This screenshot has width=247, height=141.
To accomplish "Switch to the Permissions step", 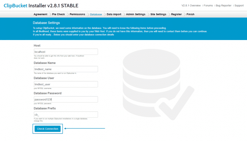I will pos(77,14).
